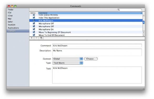
Task: Click scrollbar up arrow in command list
Action: click(143, 33)
